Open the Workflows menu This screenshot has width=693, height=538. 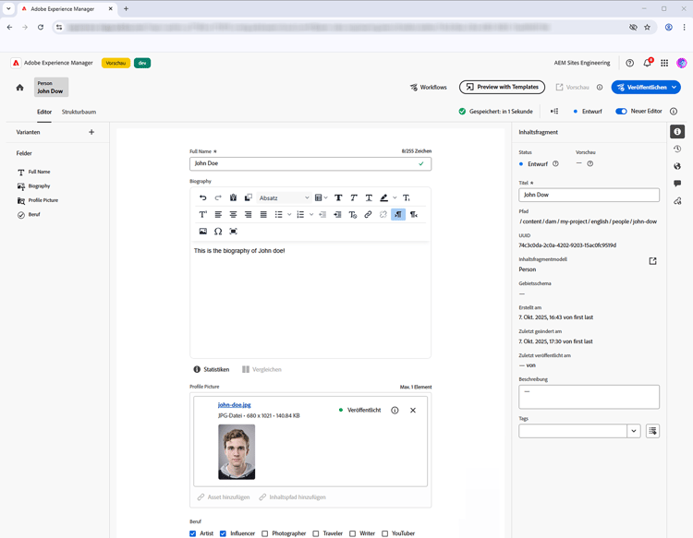tap(428, 88)
